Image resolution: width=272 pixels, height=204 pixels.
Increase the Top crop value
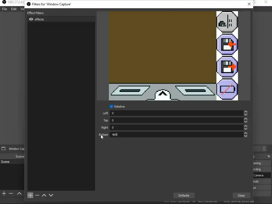[246, 119]
